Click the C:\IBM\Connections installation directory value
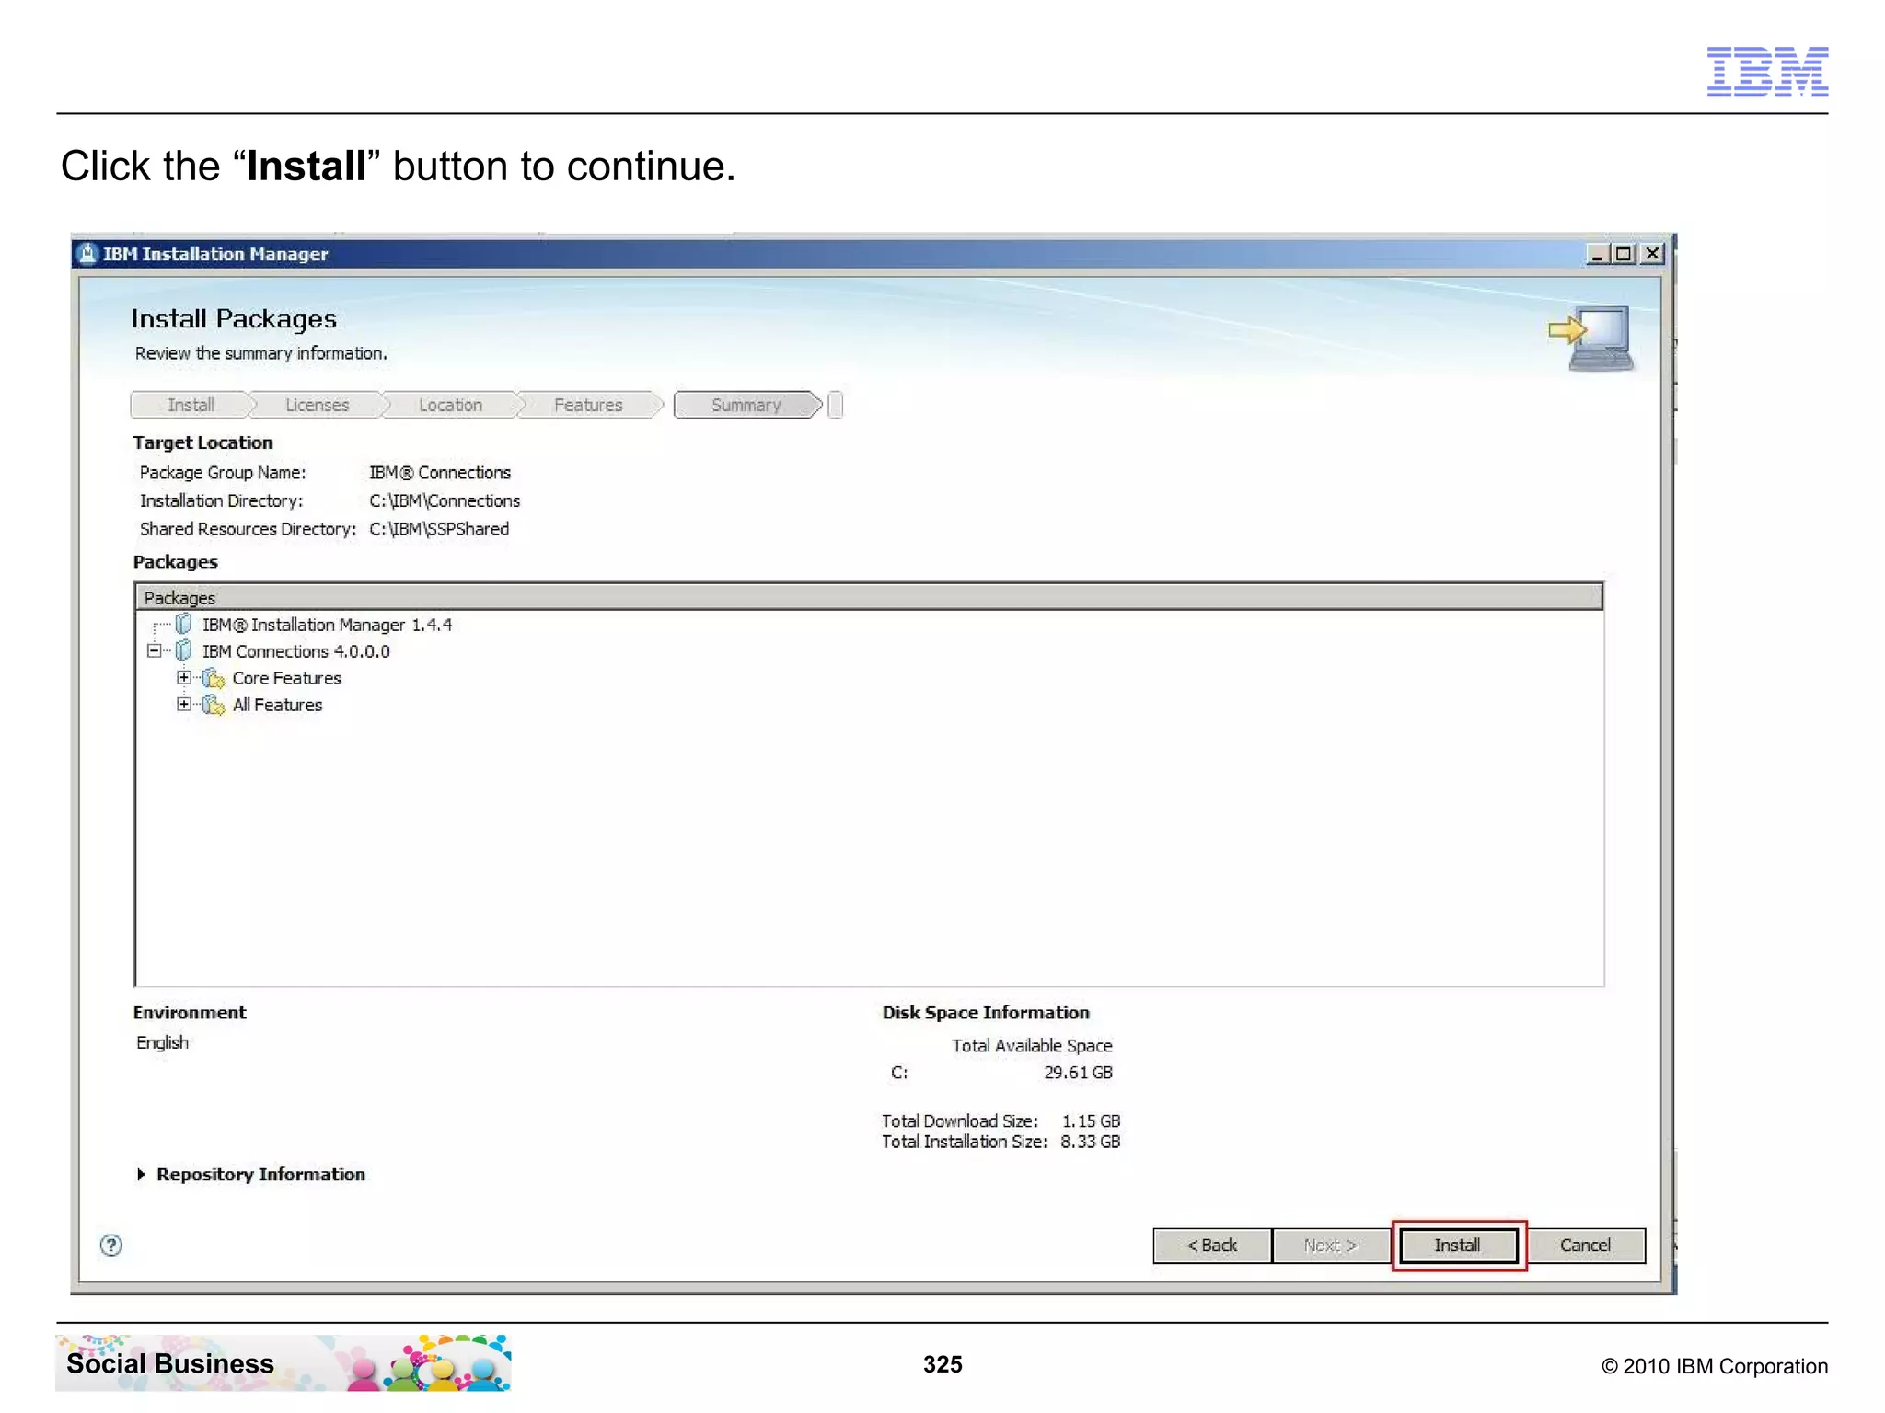 [x=445, y=500]
